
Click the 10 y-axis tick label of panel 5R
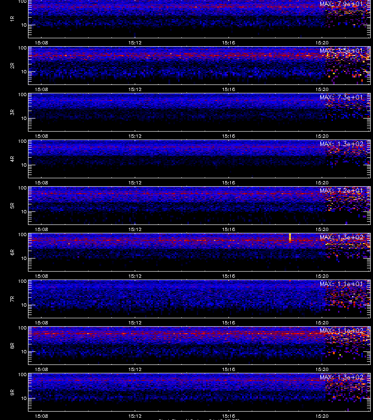24,211
